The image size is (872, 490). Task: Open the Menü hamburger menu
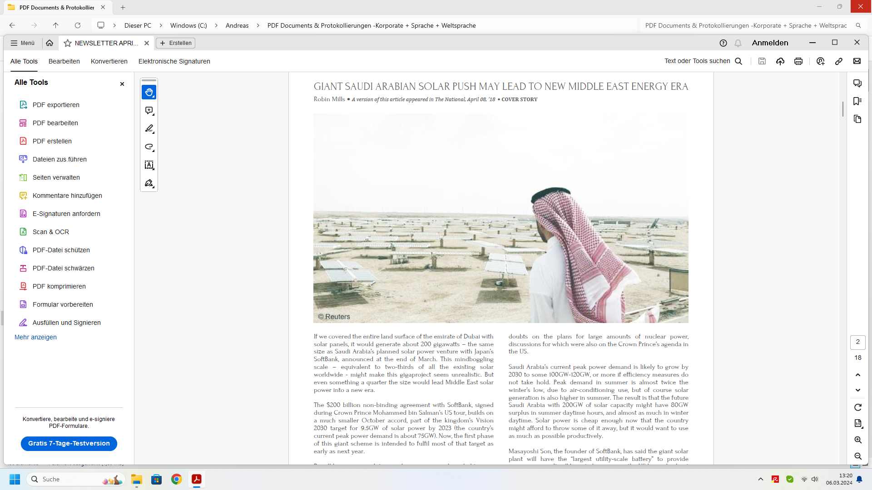tap(23, 43)
